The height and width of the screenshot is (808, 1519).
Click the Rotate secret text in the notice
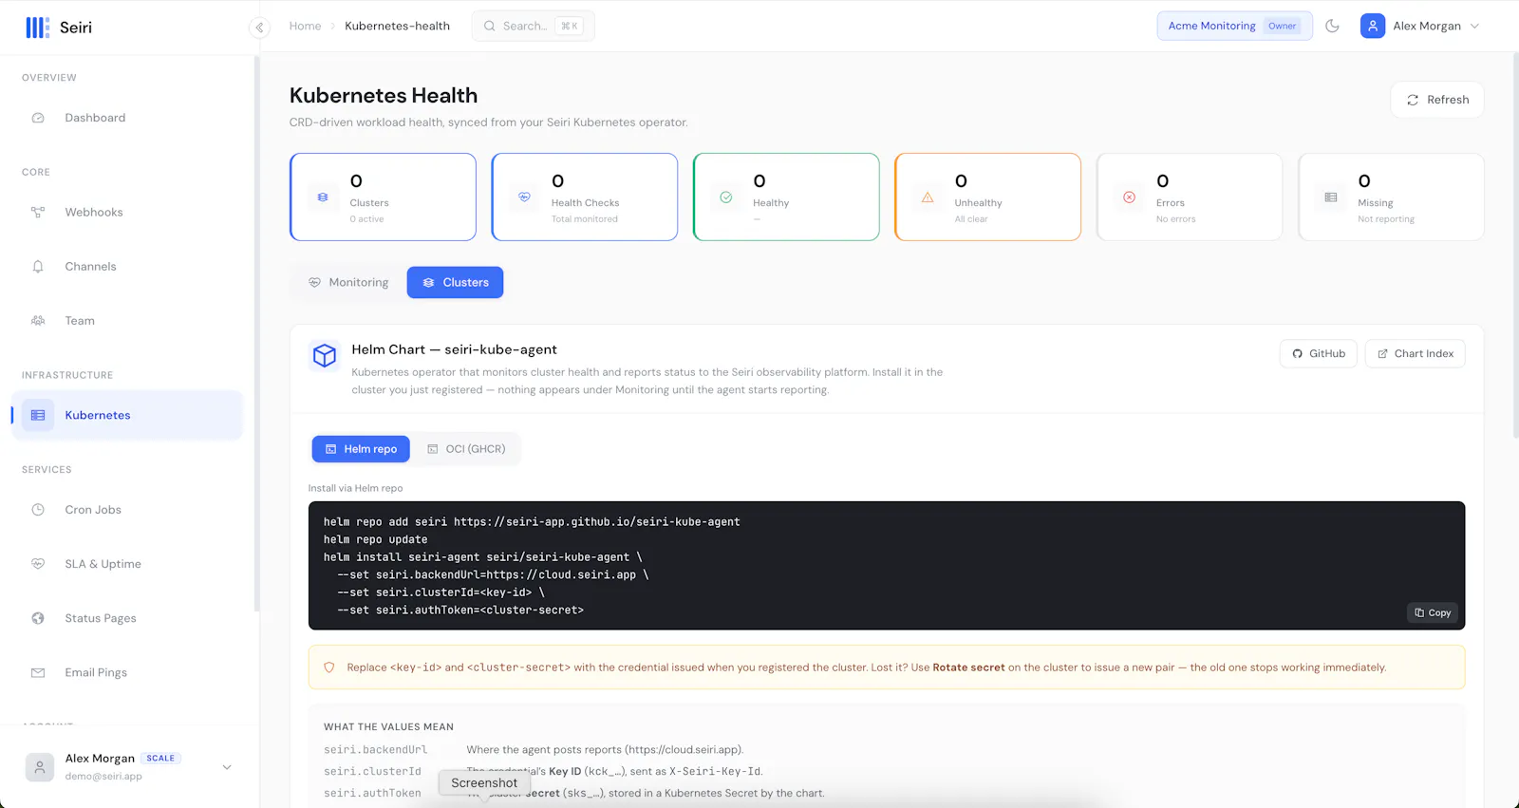coord(968,667)
